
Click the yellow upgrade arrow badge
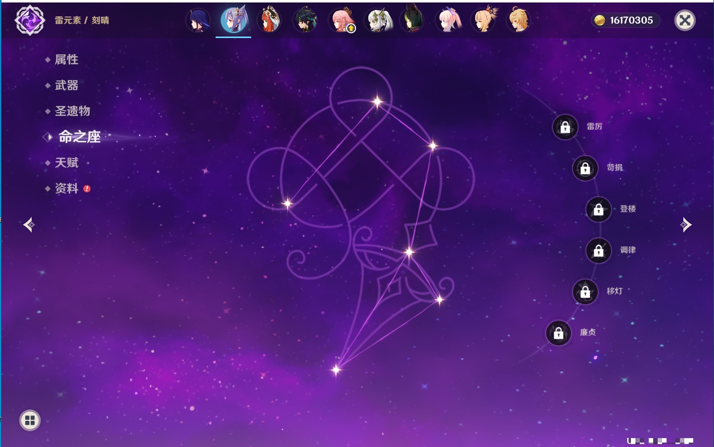351,29
